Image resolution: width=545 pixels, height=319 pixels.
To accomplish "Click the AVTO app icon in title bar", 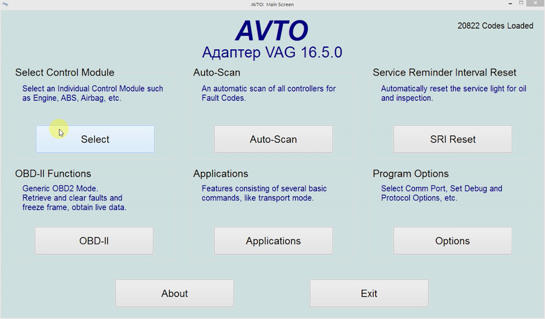I will 5,4.
